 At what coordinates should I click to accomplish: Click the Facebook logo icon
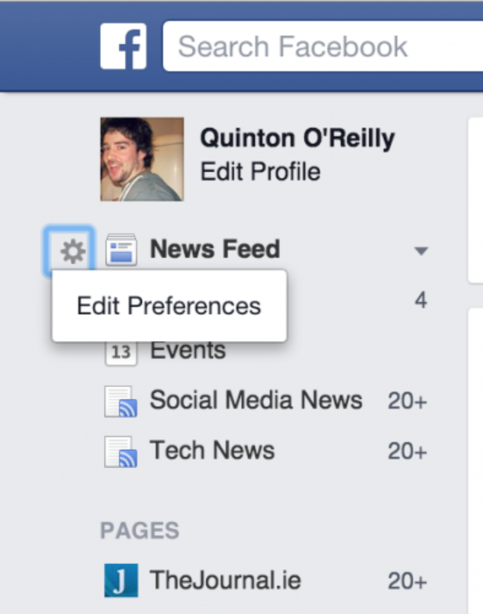click(x=124, y=46)
